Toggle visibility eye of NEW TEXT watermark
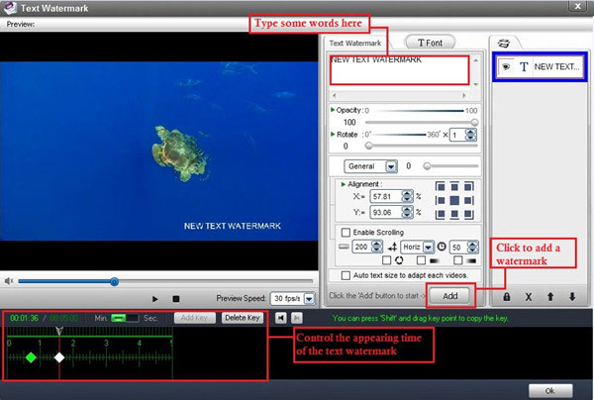Viewport: 594px width, 400px height. tap(506, 67)
